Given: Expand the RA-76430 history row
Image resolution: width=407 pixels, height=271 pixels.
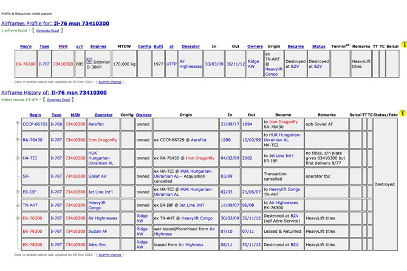Looking at the screenshot, I should click(18, 140).
